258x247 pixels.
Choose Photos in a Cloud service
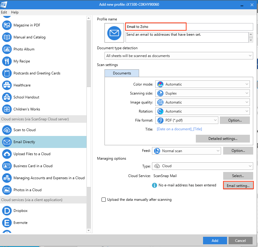[7, 190]
